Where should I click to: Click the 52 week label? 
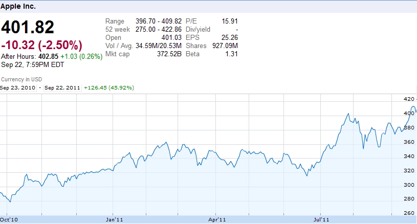[118, 29]
